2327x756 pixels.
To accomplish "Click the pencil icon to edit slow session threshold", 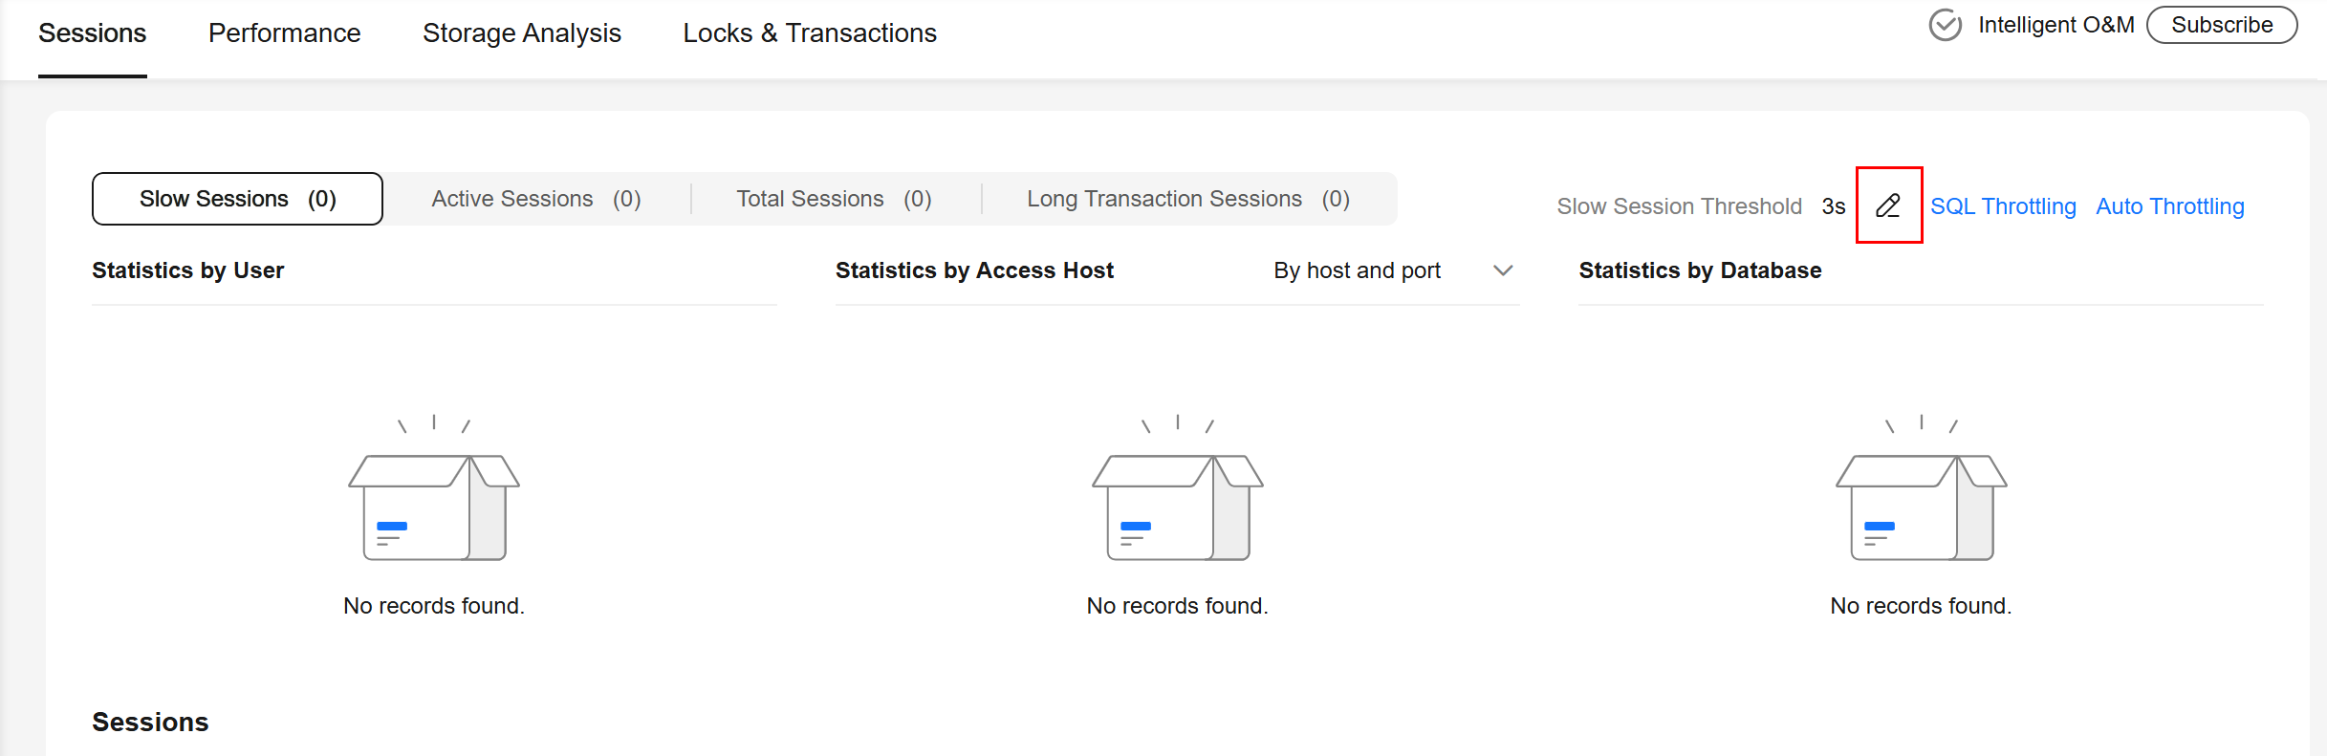I will point(1888,205).
